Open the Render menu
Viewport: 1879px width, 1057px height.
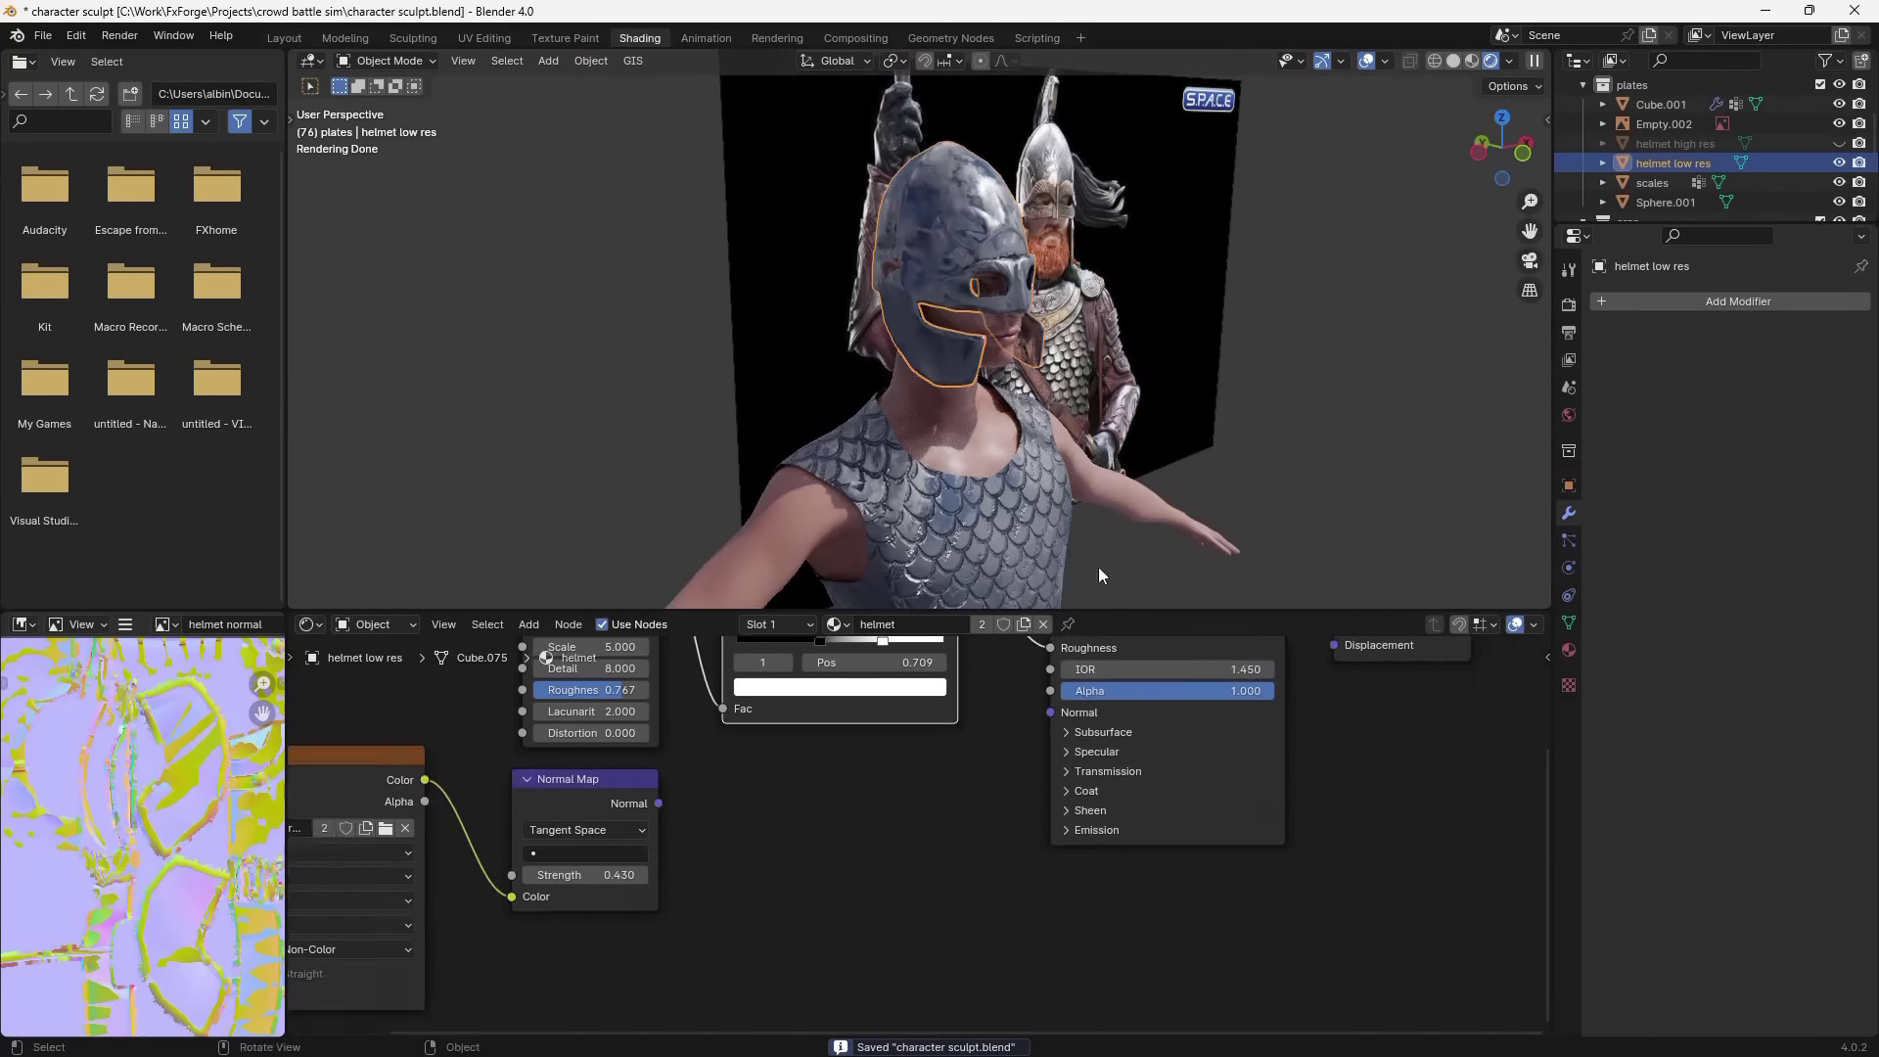(x=119, y=35)
